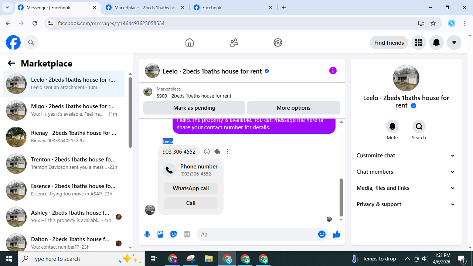This screenshot has height=266, width=473.
Task: Click the Call button
Action: (x=191, y=203)
